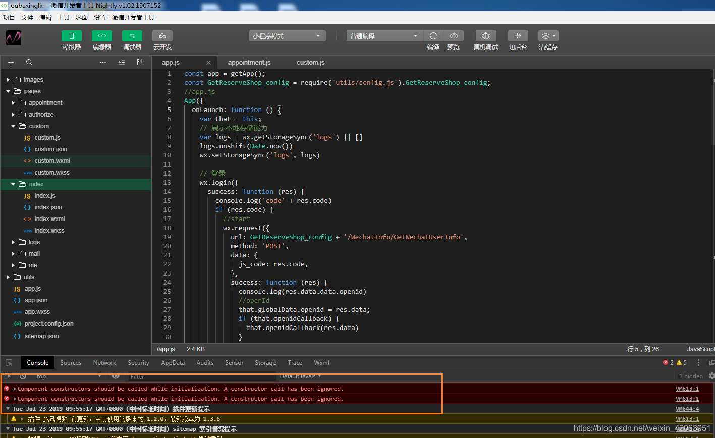Open the 工具 menu
The image size is (715, 438).
(x=64, y=17)
